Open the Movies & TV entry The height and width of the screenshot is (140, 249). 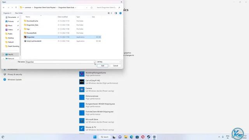tap(96, 128)
